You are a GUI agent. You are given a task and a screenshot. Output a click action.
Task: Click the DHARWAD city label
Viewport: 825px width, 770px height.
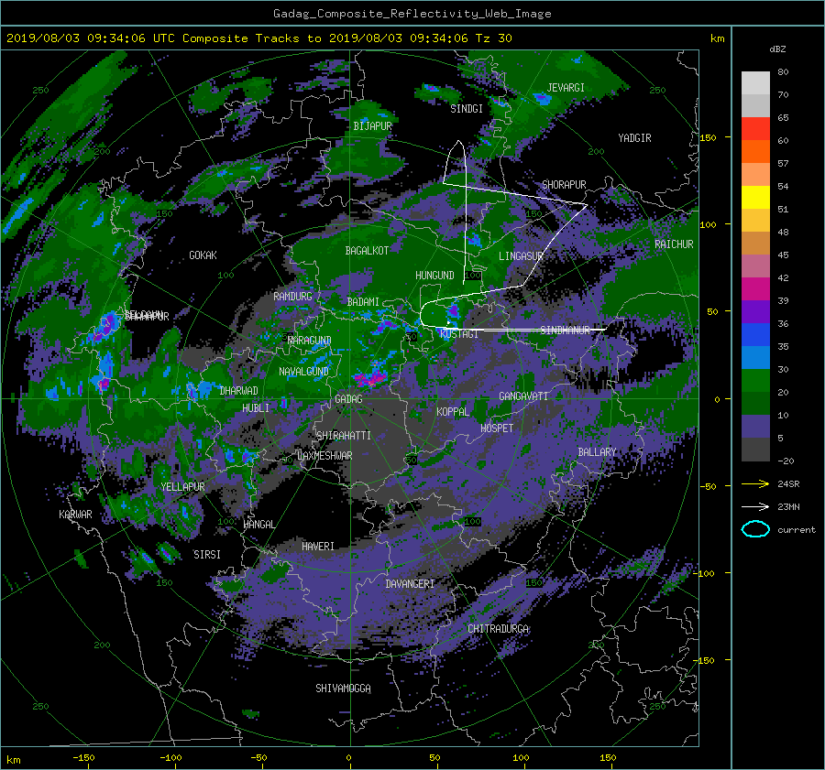tap(239, 391)
